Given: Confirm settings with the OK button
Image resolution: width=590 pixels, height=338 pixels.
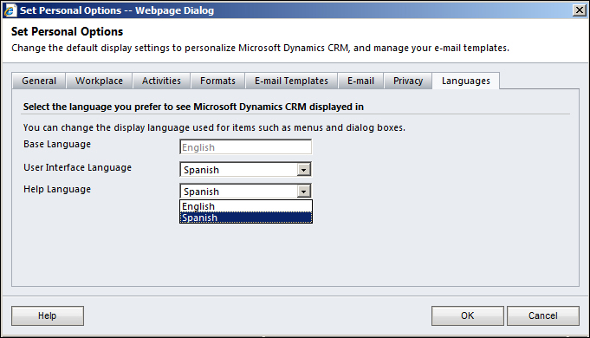Looking at the screenshot, I should 467,315.
